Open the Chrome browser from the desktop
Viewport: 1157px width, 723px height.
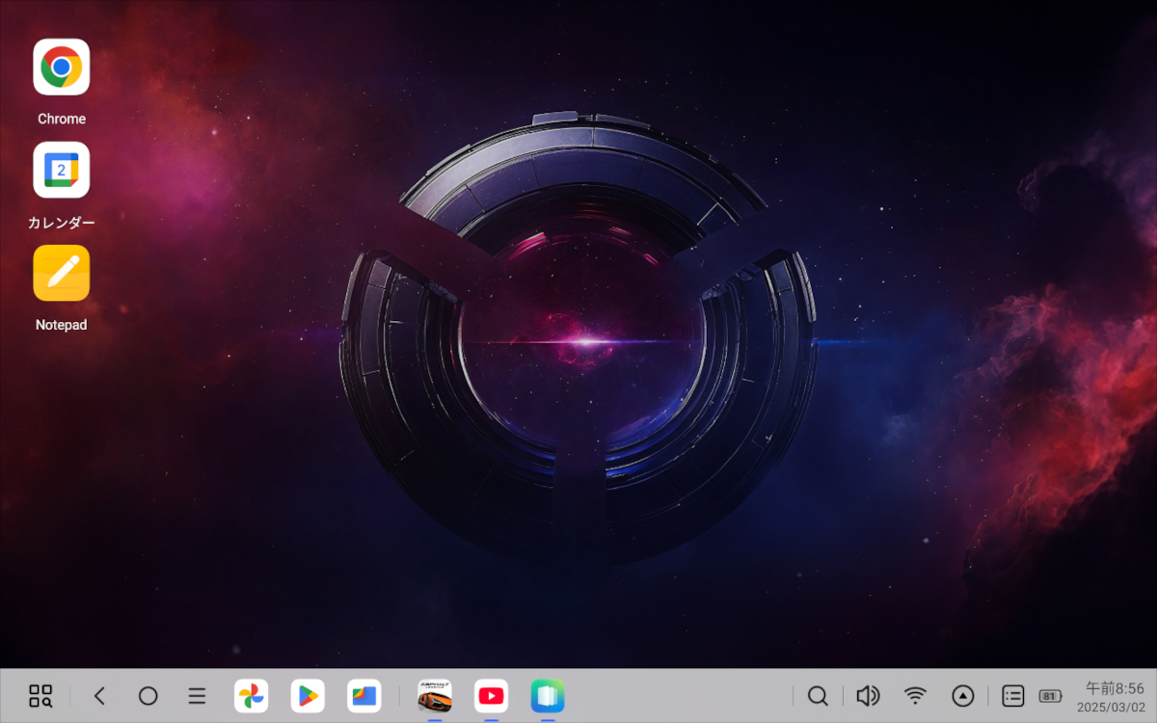[x=61, y=66]
